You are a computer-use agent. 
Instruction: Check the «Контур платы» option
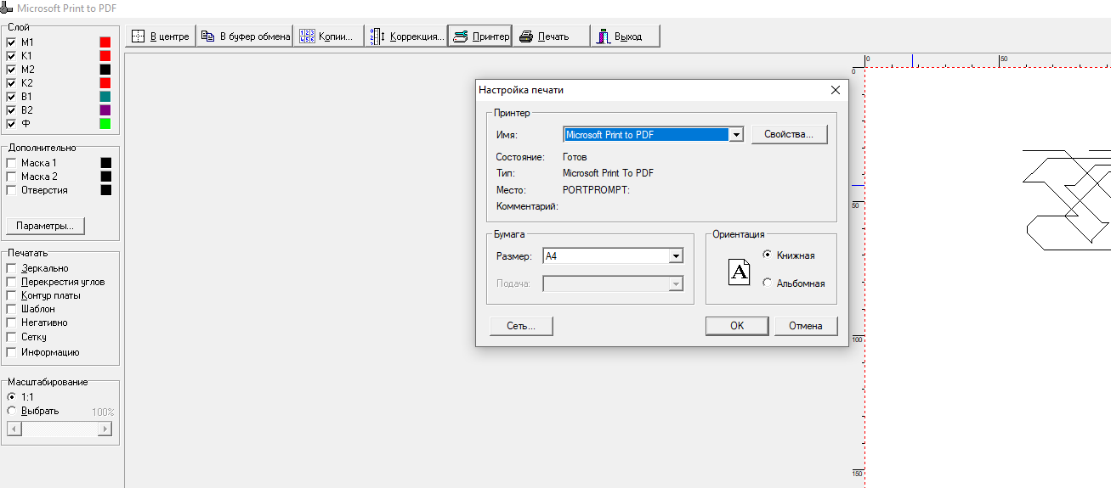[x=11, y=295]
